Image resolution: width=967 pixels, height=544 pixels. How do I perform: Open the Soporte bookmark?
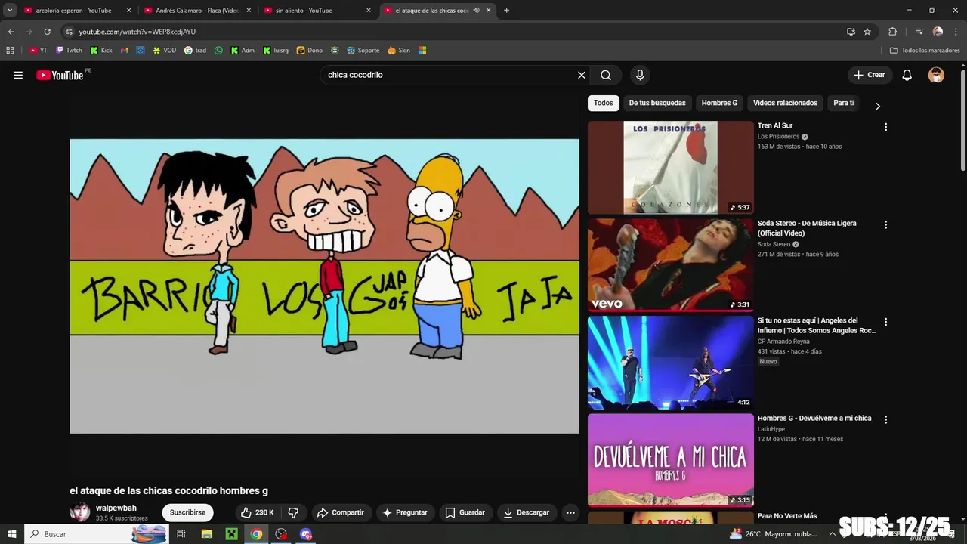363,51
